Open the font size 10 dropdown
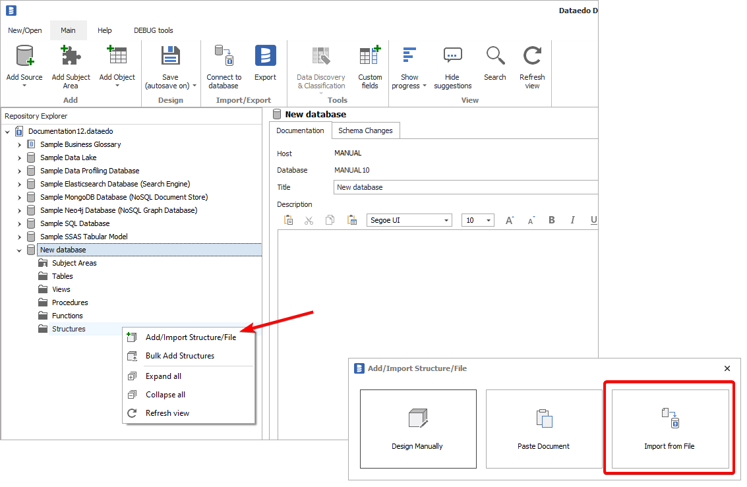 [489, 221]
